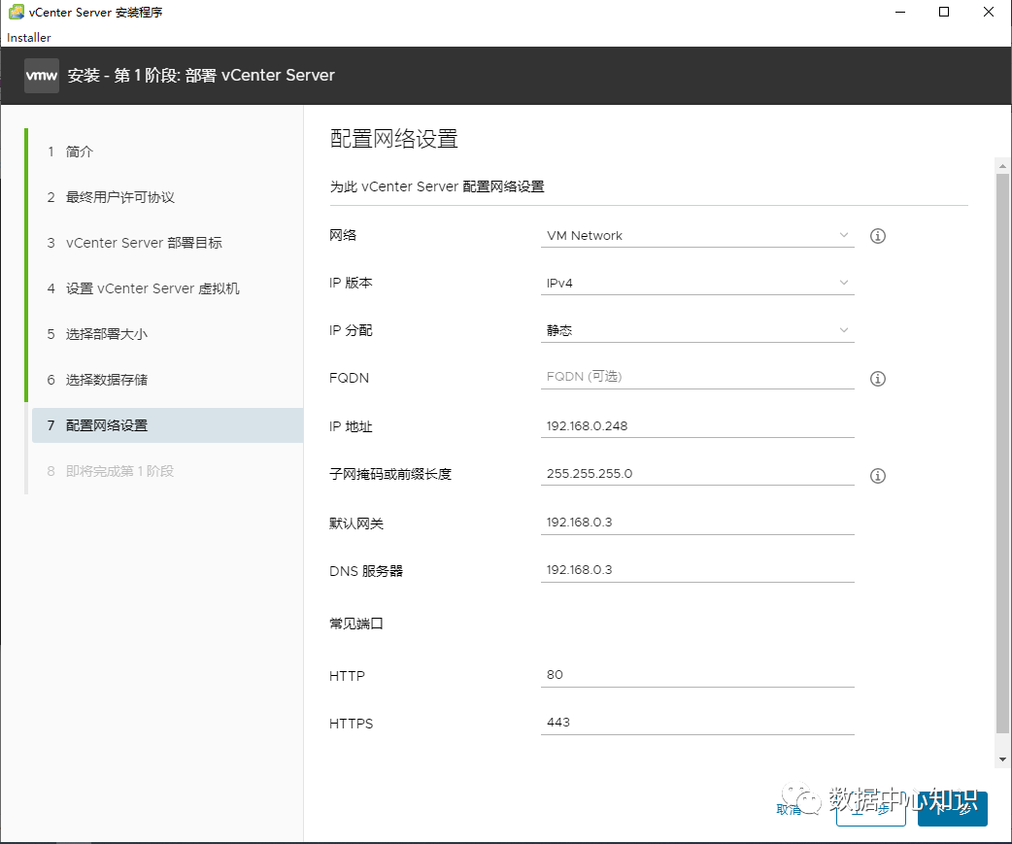Go to step 5 选择部署大小
The image size is (1012, 844).
(x=167, y=334)
